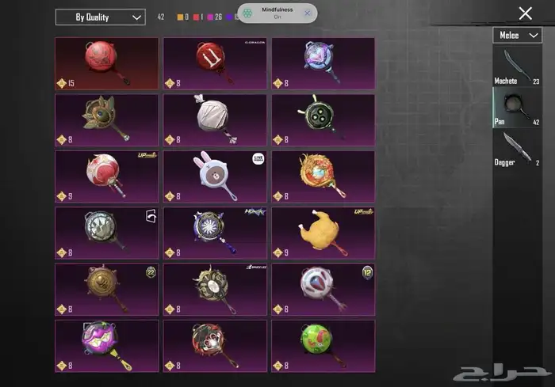Filter by the pink quality color count
The width and height of the screenshot is (555, 387).
click(x=215, y=17)
